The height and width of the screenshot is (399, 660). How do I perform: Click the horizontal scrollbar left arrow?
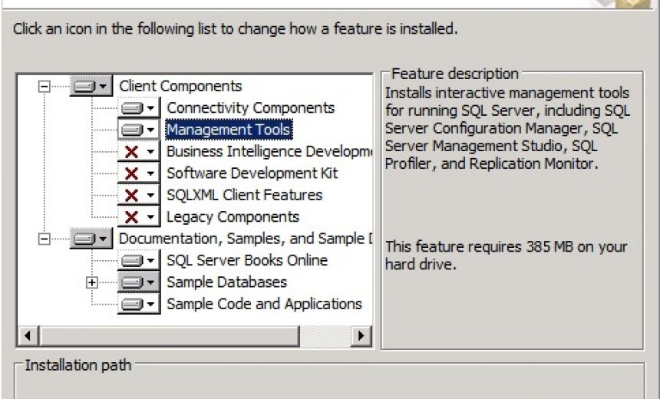pyautogui.click(x=28, y=336)
